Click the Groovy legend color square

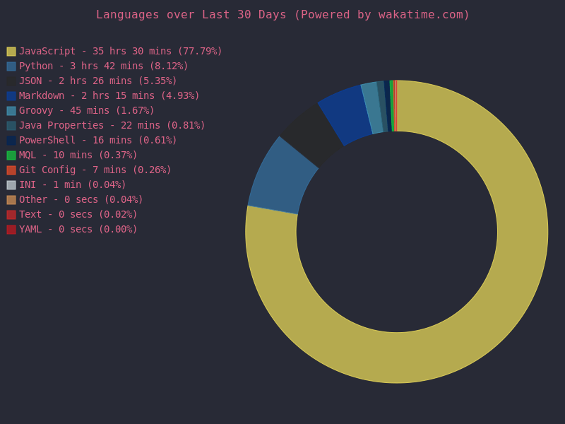click(11, 111)
